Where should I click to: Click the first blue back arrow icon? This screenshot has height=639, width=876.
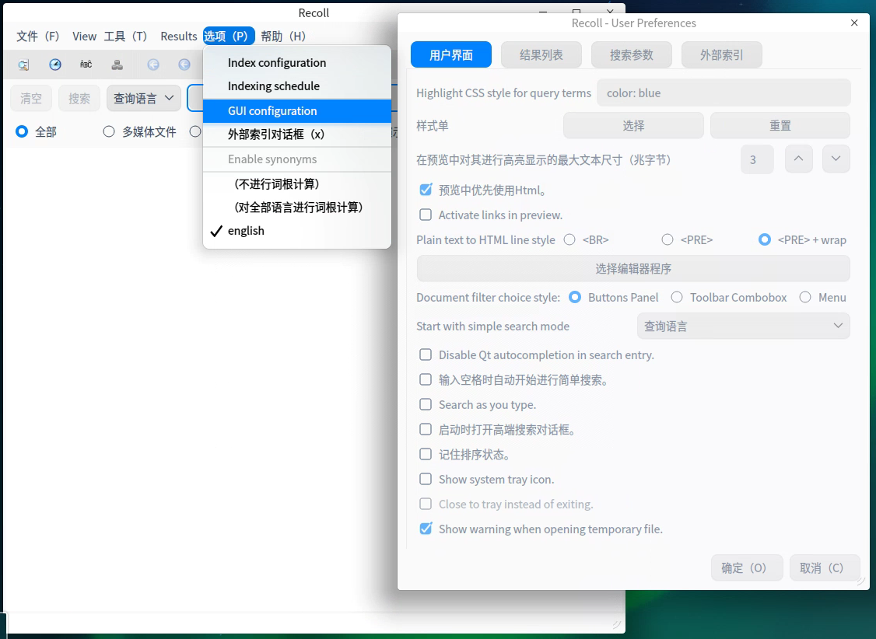pyautogui.click(x=153, y=65)
